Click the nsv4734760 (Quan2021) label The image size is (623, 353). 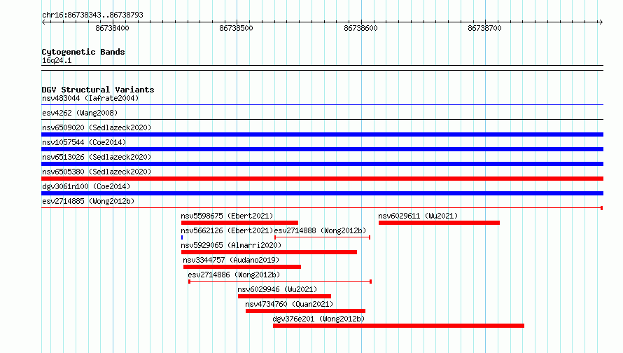[289, 304]
